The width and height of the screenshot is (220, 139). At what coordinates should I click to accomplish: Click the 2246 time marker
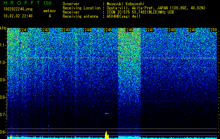[x=129, y=30]
